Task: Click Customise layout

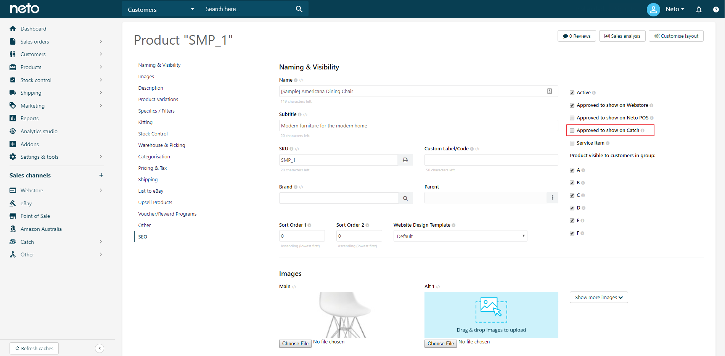Action: tap(676, 36)
